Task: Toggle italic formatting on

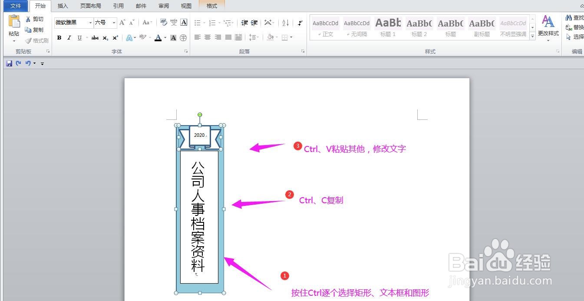Action: (x=69, y=38)
